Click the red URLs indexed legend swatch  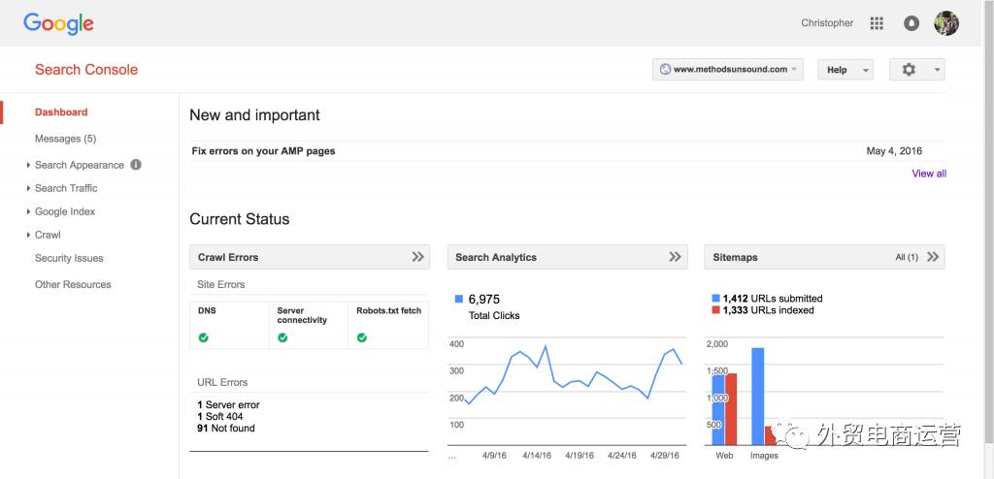716,310
